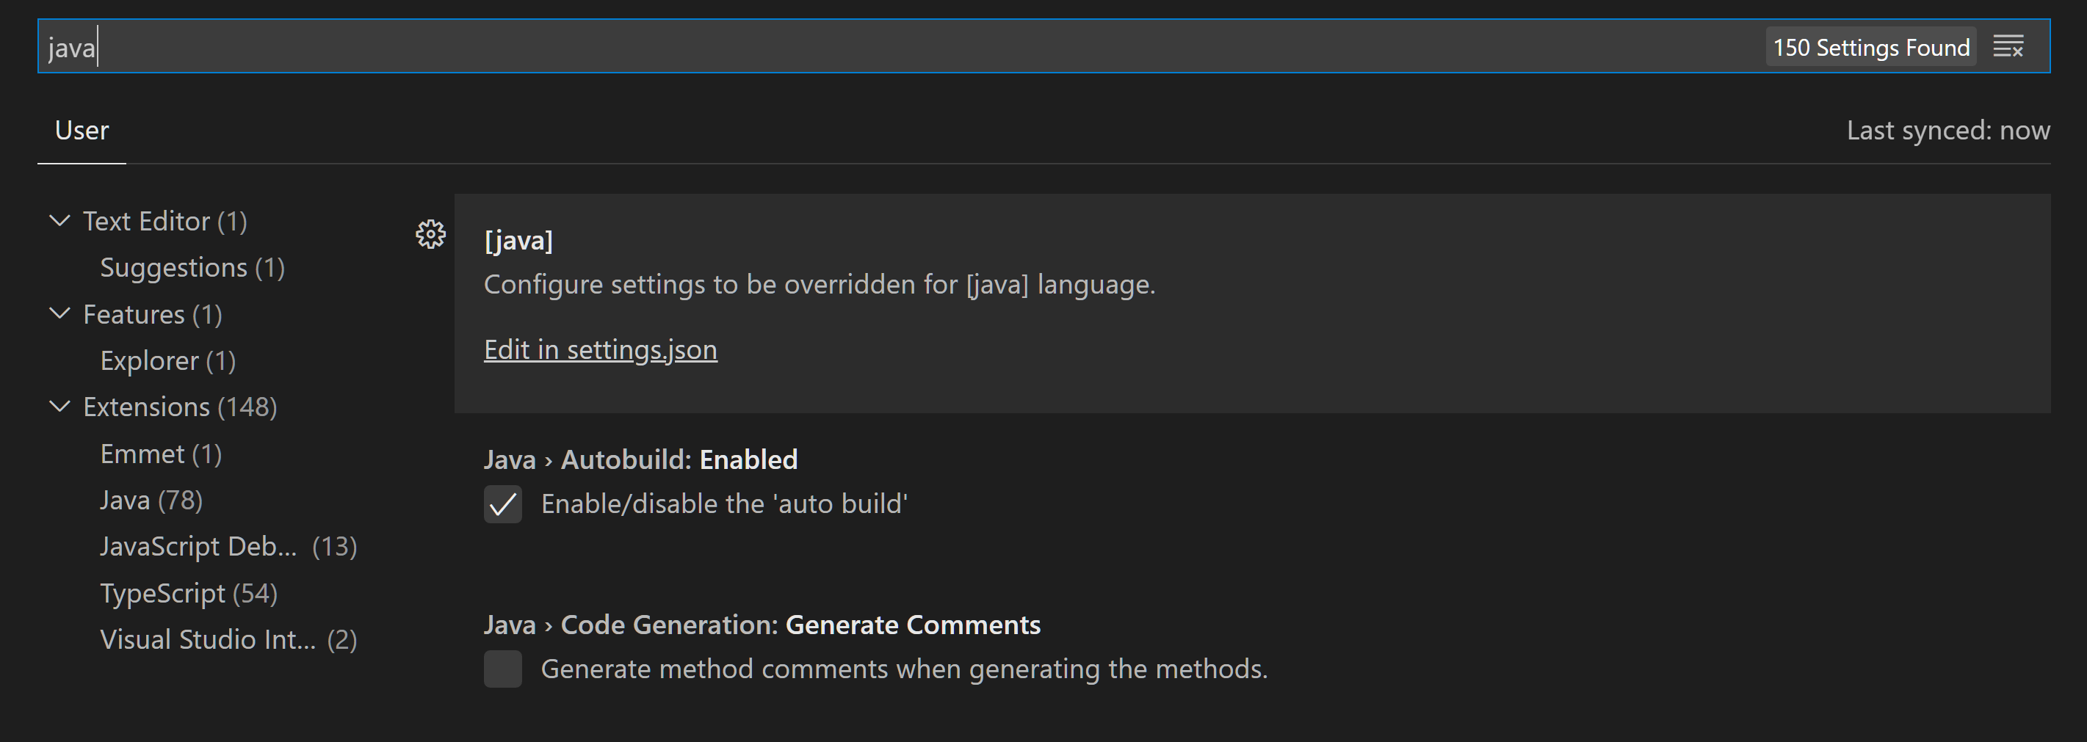The width and height of the screenshot is (2087, 742).
Task: Collapse the Text Editor section
Action: point(59,220)
